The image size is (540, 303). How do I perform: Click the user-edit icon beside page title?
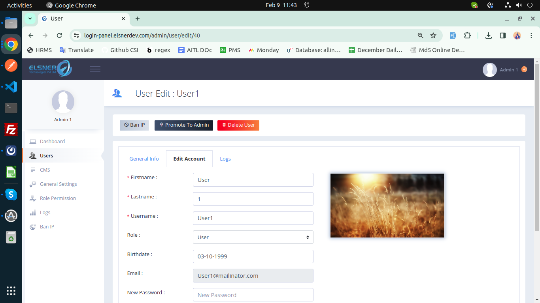pyautogui.click(x=116, y=93)
